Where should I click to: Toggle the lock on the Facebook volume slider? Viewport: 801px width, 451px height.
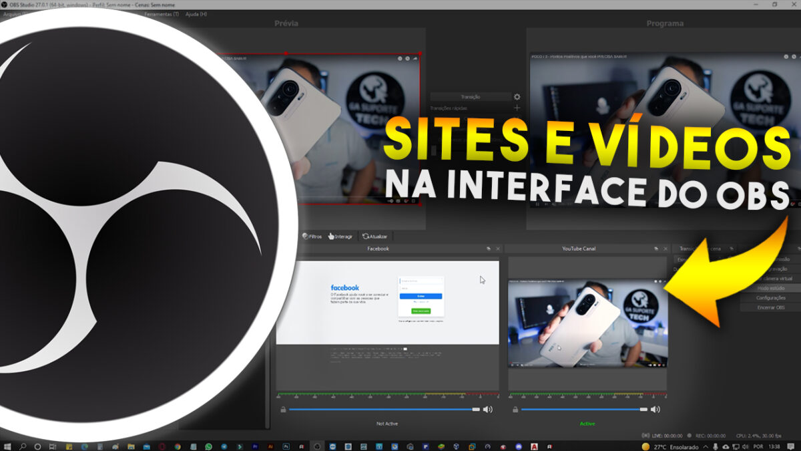pos(284,409)
